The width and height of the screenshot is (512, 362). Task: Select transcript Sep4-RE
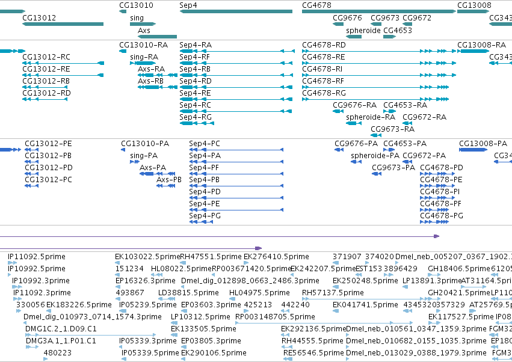tap(195, 93)
